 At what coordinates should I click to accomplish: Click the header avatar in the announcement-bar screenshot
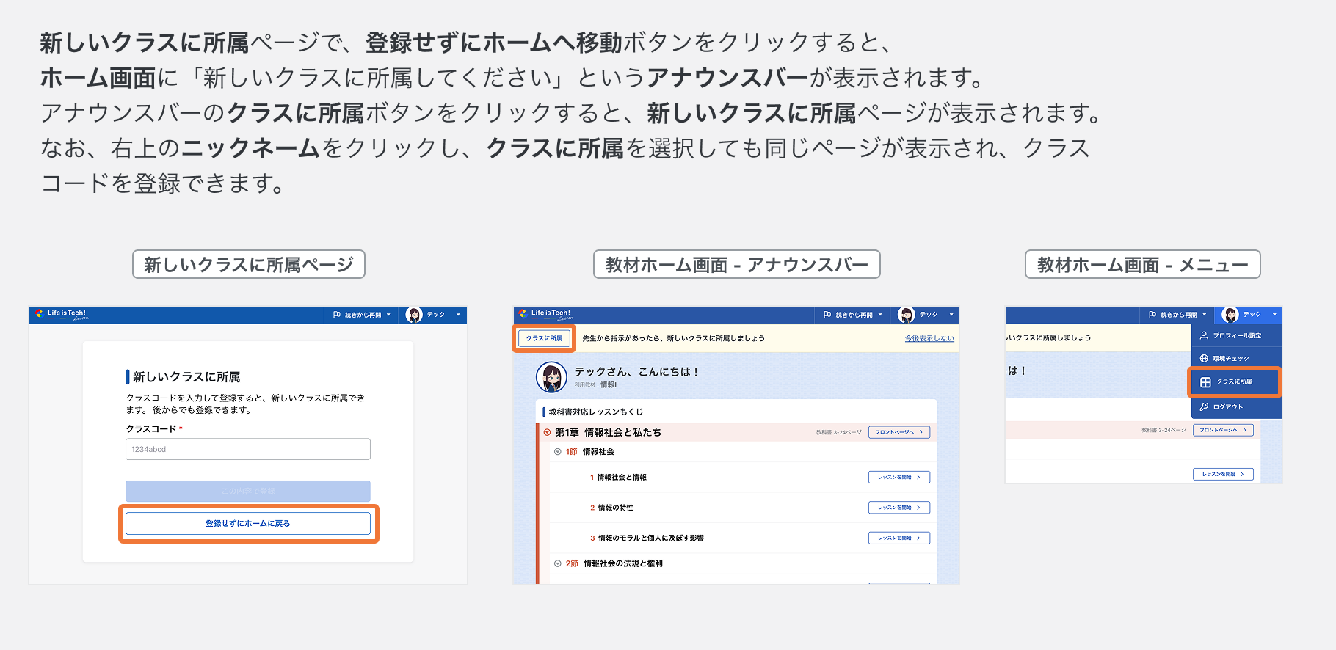click(907, 315)
